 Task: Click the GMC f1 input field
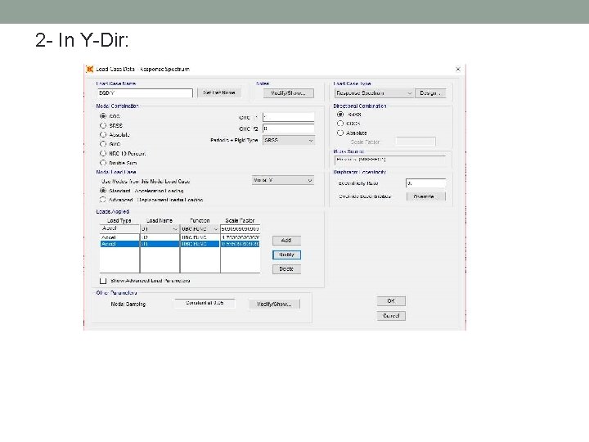click(x=289, y=117)
